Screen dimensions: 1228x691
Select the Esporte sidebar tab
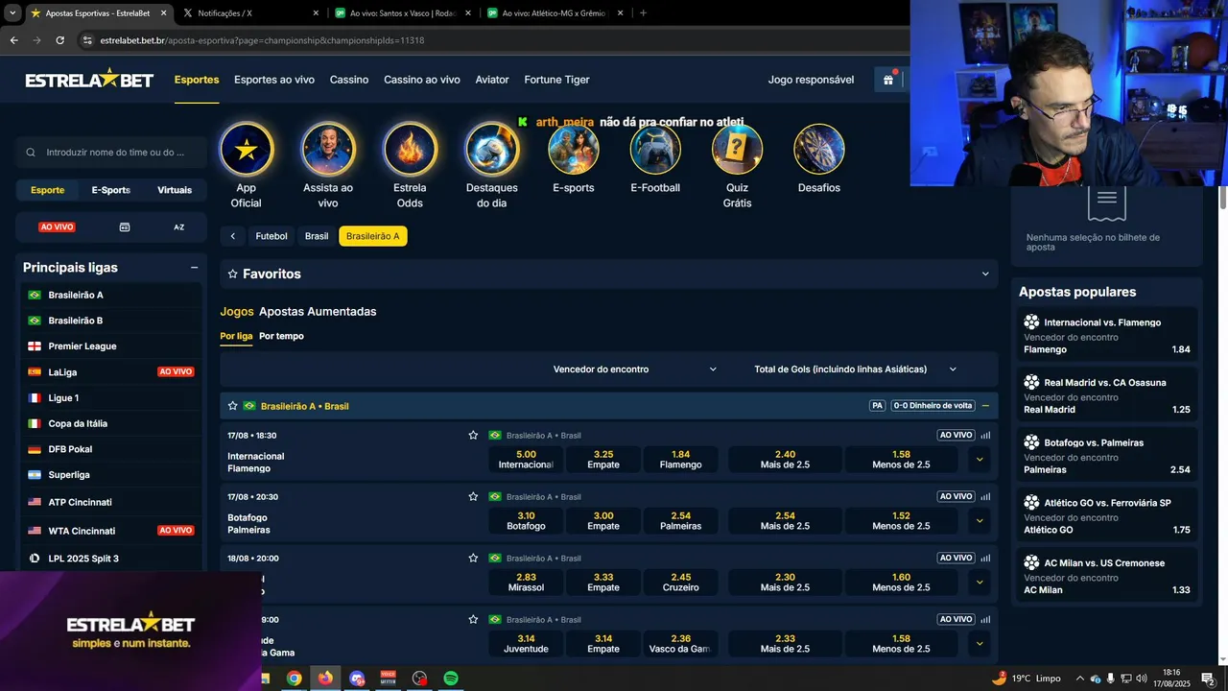pyautogui.click(x=47, y=190)
